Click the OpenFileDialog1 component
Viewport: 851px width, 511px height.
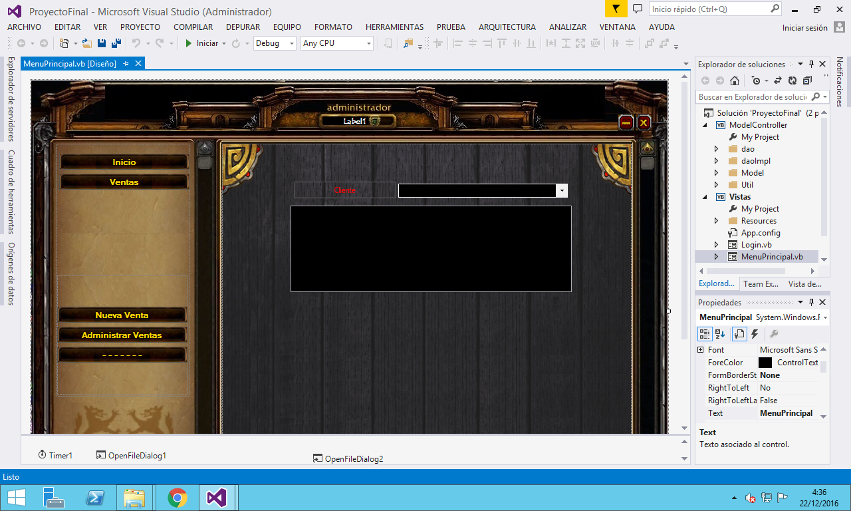pos(131,456)
